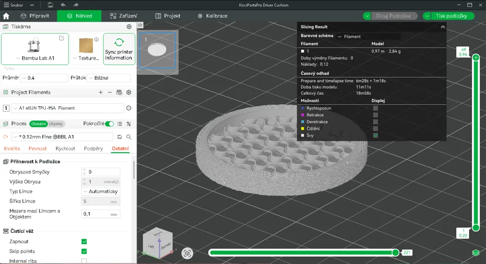Click the Mezera mezi Límcem field
The height and width of the screenshot is (264, 486).
pos(101,214)
